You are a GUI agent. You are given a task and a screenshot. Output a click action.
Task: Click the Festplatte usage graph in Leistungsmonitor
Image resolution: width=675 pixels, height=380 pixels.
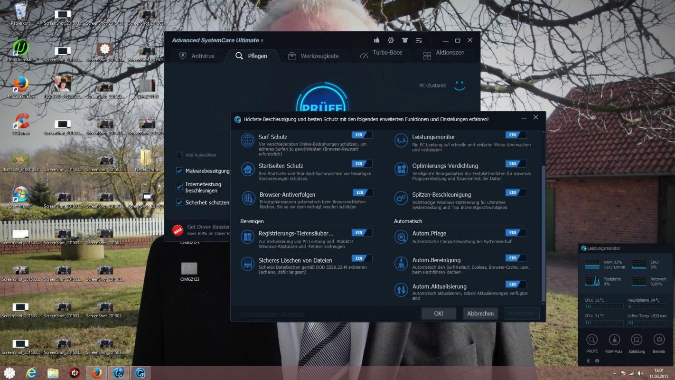click(592, 281)
